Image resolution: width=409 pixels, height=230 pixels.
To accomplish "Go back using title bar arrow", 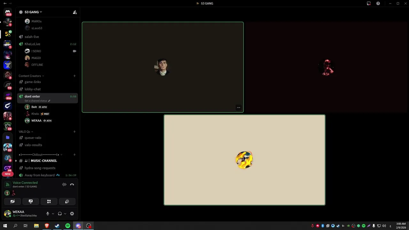I will (x=5, y=3).
